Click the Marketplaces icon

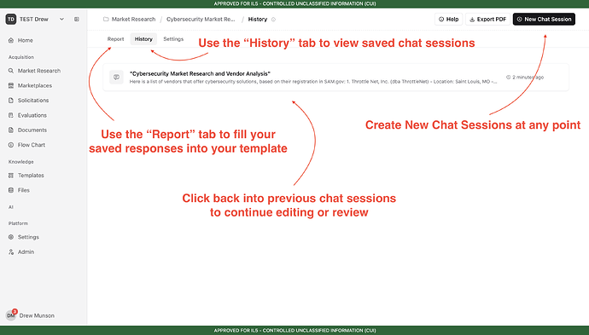pos(11,85)
